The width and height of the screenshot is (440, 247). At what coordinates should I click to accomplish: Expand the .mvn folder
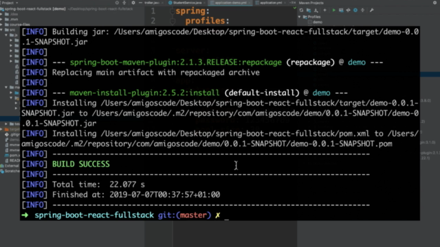1,19
